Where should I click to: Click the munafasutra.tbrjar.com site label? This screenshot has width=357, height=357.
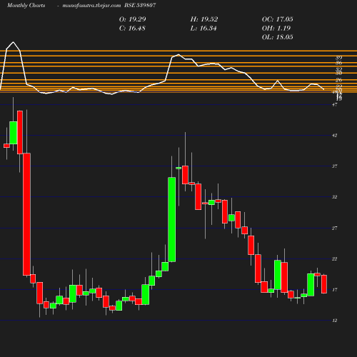(91, 5)
